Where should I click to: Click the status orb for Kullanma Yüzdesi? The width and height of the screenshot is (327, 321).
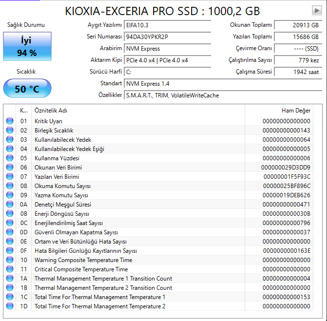(x=10, y=158)
